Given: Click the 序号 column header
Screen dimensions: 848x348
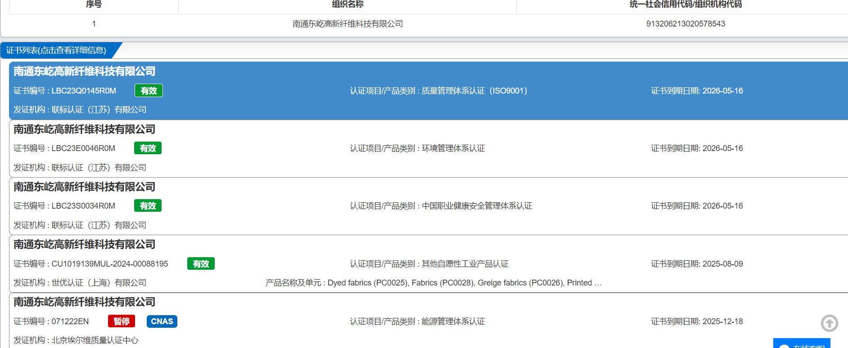Looking at the screenshot, I should tap(94, 4).
